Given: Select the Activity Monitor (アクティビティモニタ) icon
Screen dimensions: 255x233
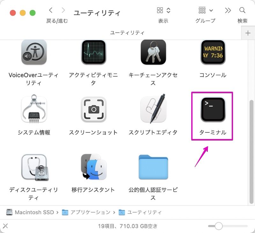Looking at the screenshot, I should (94, 52).
